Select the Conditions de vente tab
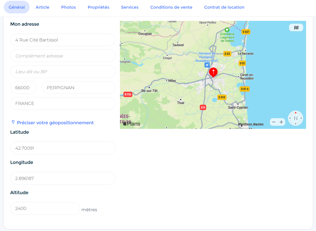This screenshot has width=316, height=231. click(171, 7)
